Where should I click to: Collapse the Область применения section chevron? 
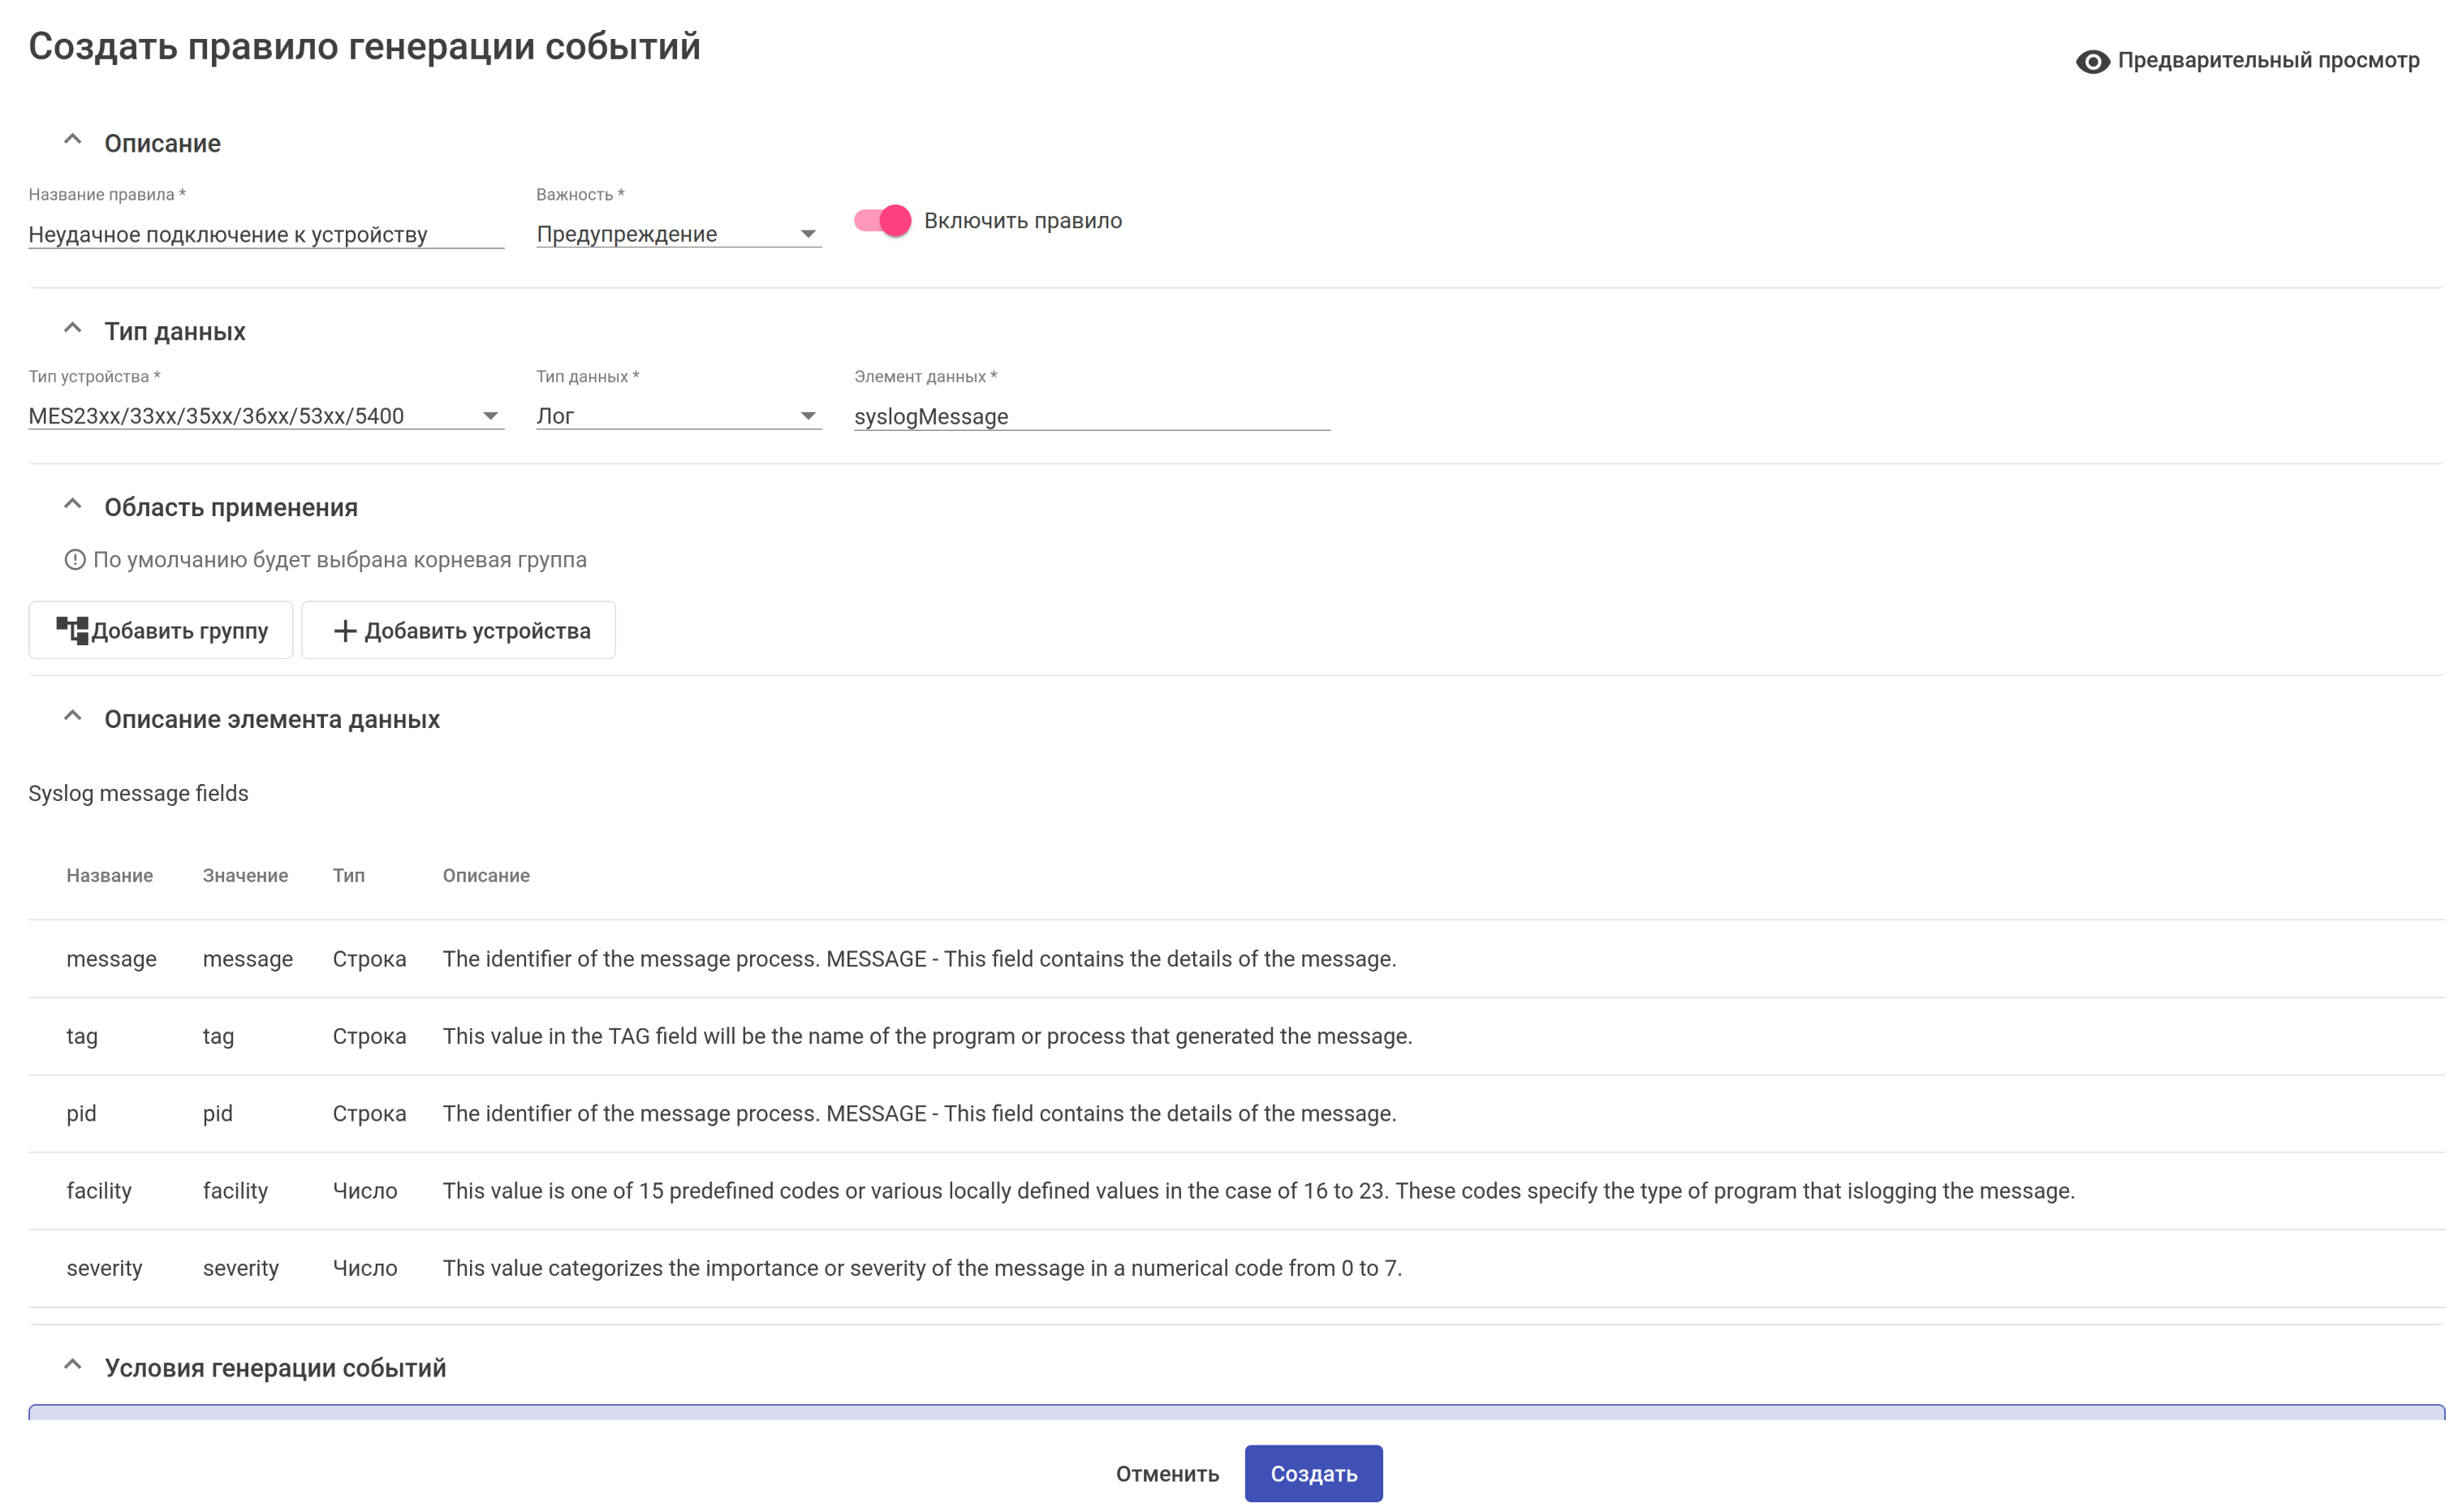72,505
